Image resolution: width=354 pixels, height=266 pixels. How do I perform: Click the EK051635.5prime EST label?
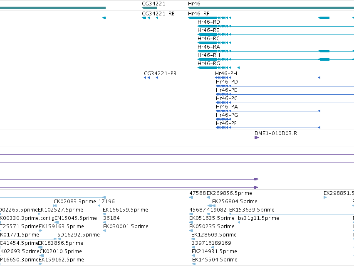212,218
